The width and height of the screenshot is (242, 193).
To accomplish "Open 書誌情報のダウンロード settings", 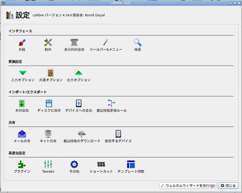I will point(82,136).
